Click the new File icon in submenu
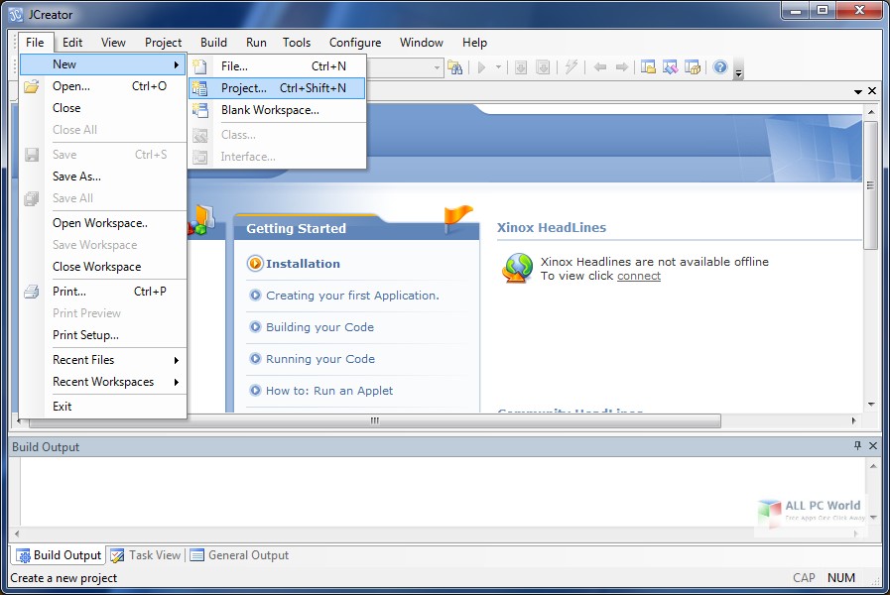890x595 pixels. (x=199, y=66)
